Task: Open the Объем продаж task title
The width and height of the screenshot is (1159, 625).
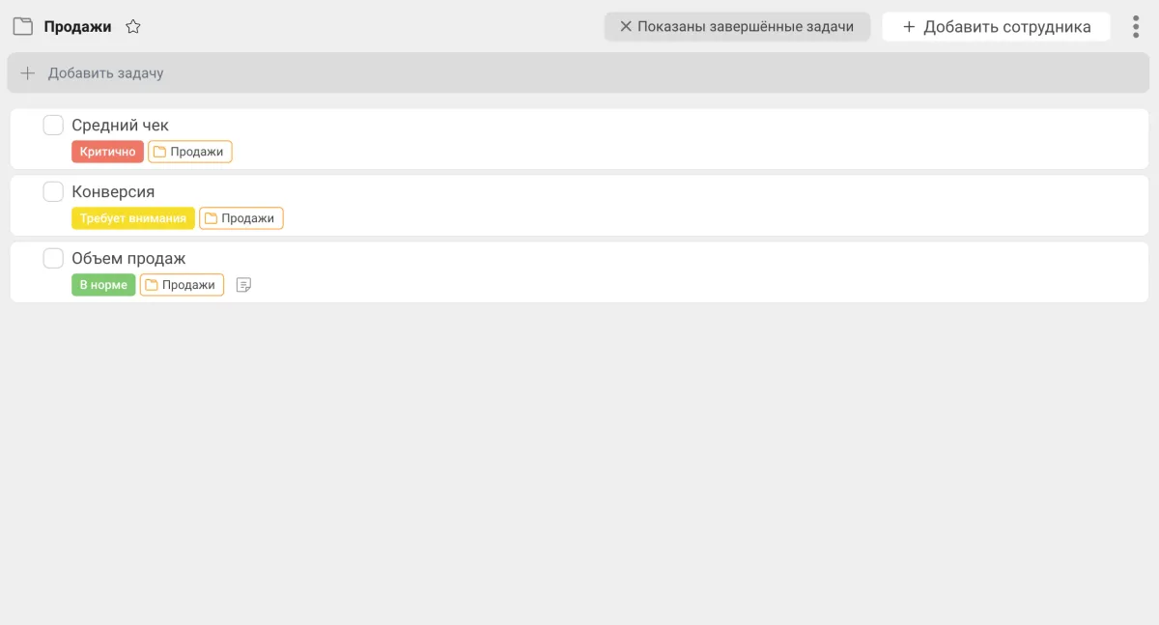Action: (128, 259)
